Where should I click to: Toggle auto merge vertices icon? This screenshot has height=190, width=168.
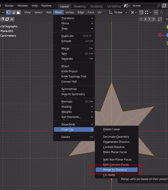pos(160,19)
